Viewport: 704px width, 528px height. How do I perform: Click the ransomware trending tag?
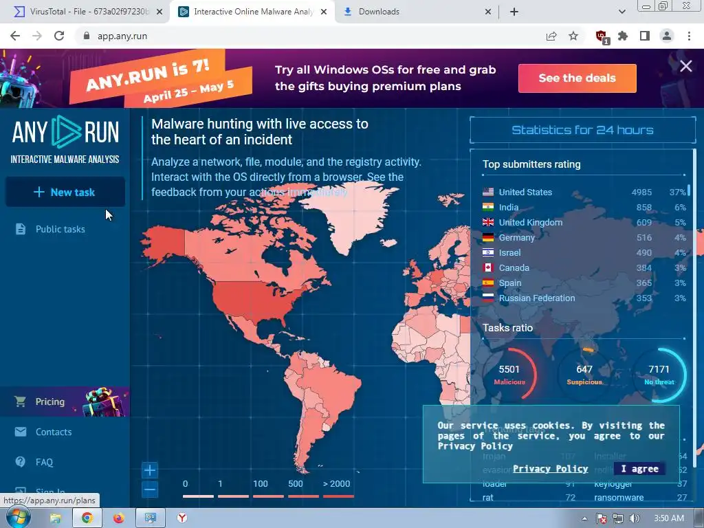[x=619, y=497]
